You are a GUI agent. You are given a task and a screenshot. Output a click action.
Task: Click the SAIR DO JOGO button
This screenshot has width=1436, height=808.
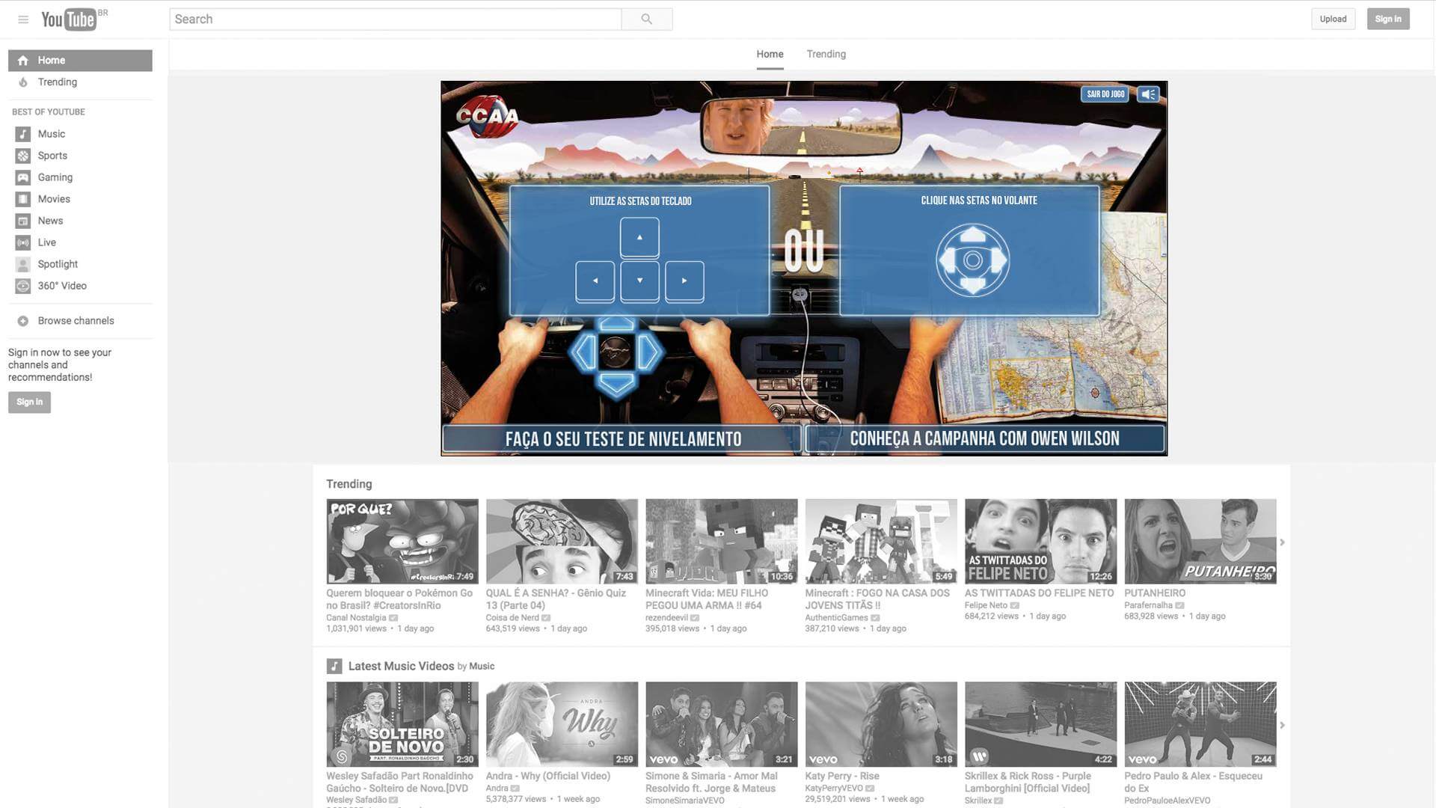tap(1105, 94)
